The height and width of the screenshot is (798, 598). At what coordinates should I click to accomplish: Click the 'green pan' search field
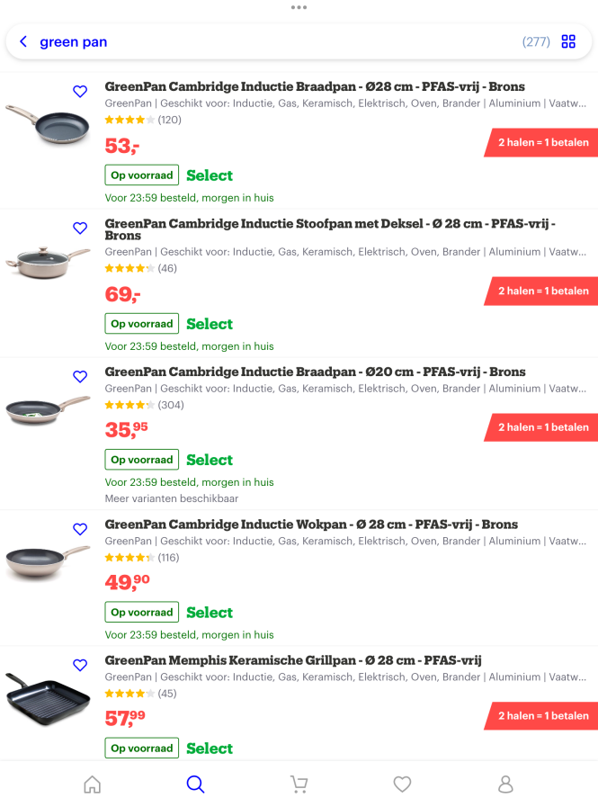pyautogui.click(x=270, y=42)
